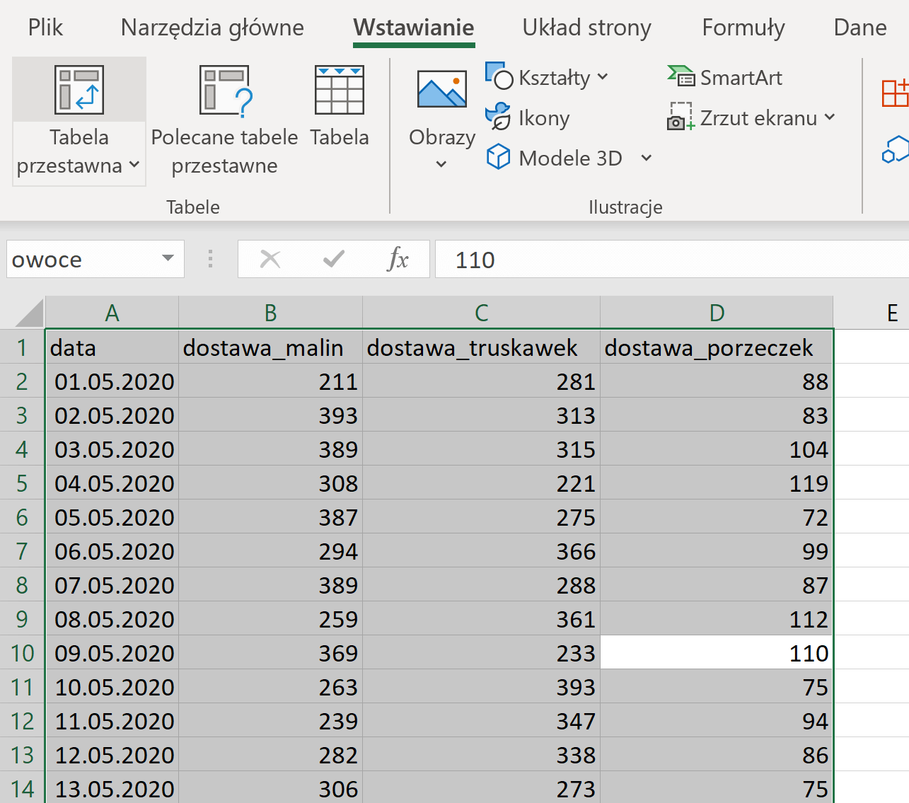909x803 pixels.
Task: Click cell with value 119
Action: pos(717,483)
